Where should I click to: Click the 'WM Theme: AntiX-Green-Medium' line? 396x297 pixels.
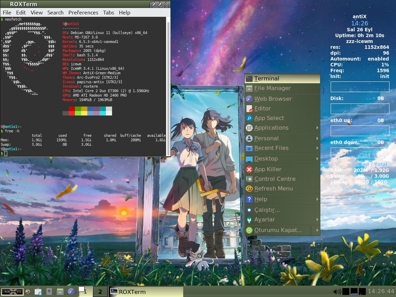point(91,73)
